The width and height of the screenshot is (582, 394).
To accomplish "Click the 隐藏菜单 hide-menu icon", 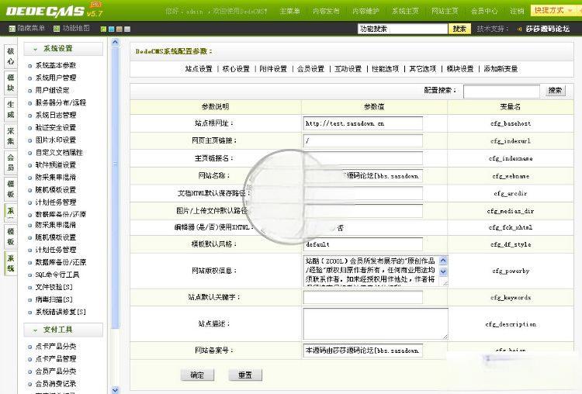I will (12, 29).
